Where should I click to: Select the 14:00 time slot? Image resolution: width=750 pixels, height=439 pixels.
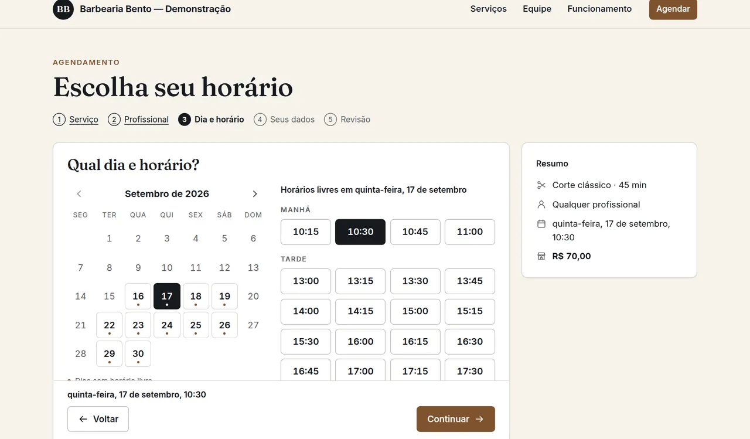[x=306, y=311]
